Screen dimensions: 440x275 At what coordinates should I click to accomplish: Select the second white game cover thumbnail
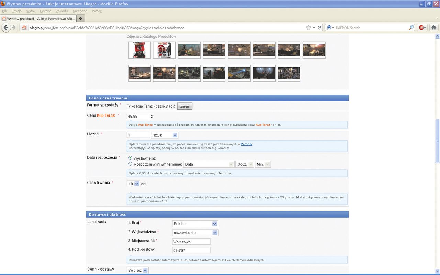coord(164,50)
